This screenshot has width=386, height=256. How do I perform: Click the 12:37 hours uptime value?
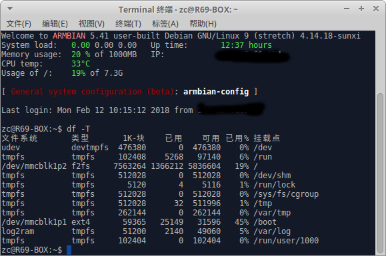(246, 45)
